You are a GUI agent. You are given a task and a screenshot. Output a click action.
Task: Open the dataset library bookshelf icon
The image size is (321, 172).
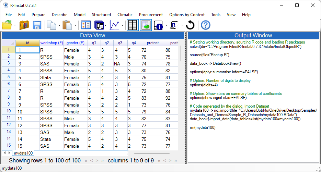point(24,25)
